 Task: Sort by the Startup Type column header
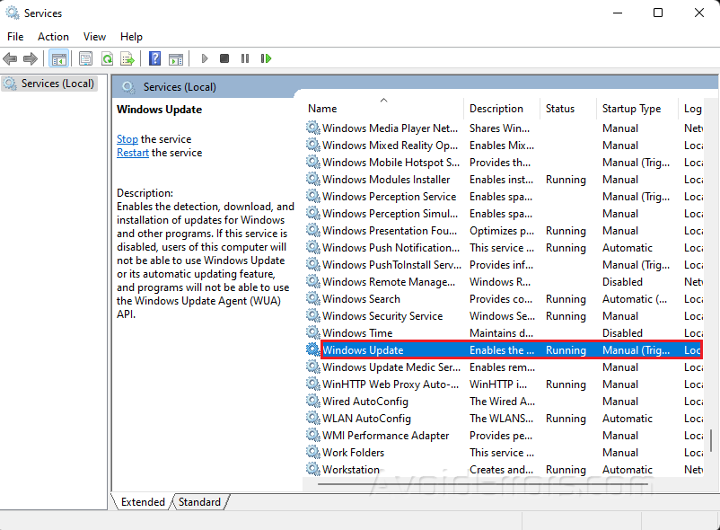(x=631, y=109)
